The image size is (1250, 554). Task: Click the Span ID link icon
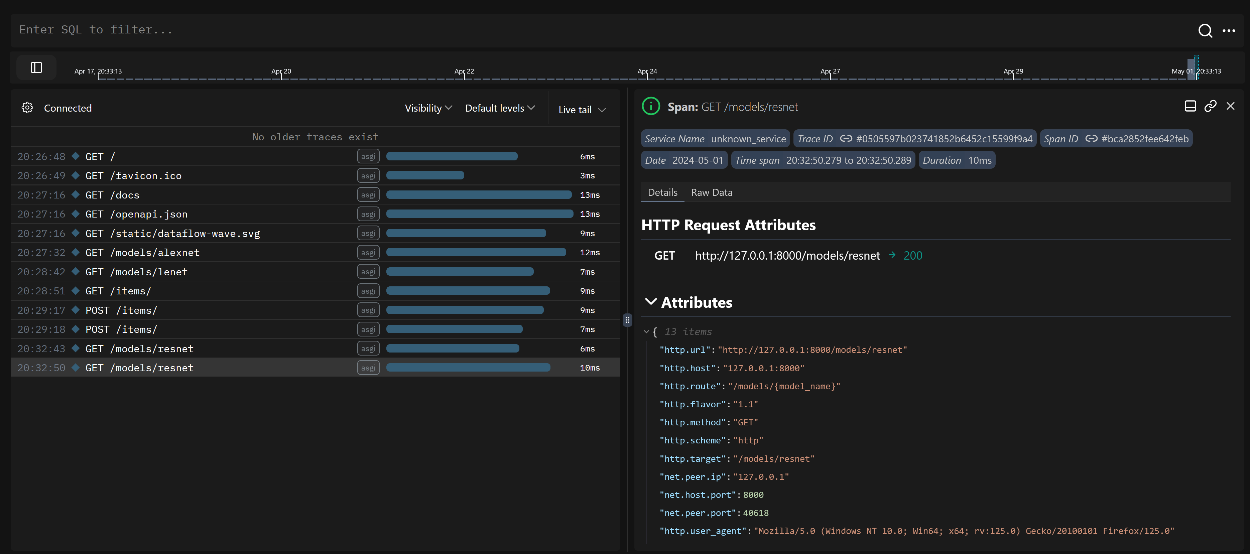tap(1091, 139)
